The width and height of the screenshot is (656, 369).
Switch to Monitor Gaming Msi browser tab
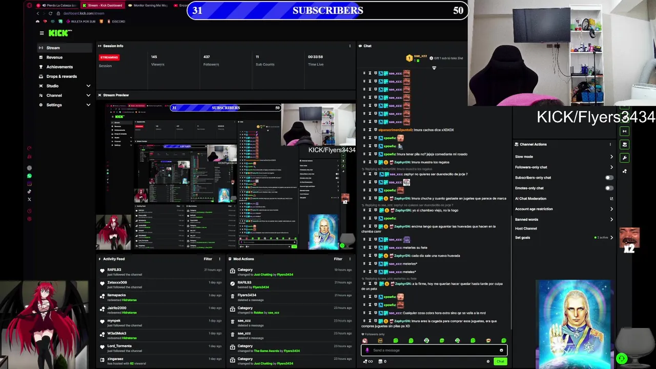click(148, 5)
